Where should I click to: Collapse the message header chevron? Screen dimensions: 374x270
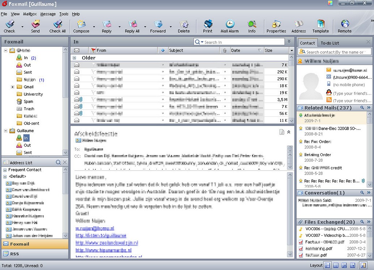[289, 132]
